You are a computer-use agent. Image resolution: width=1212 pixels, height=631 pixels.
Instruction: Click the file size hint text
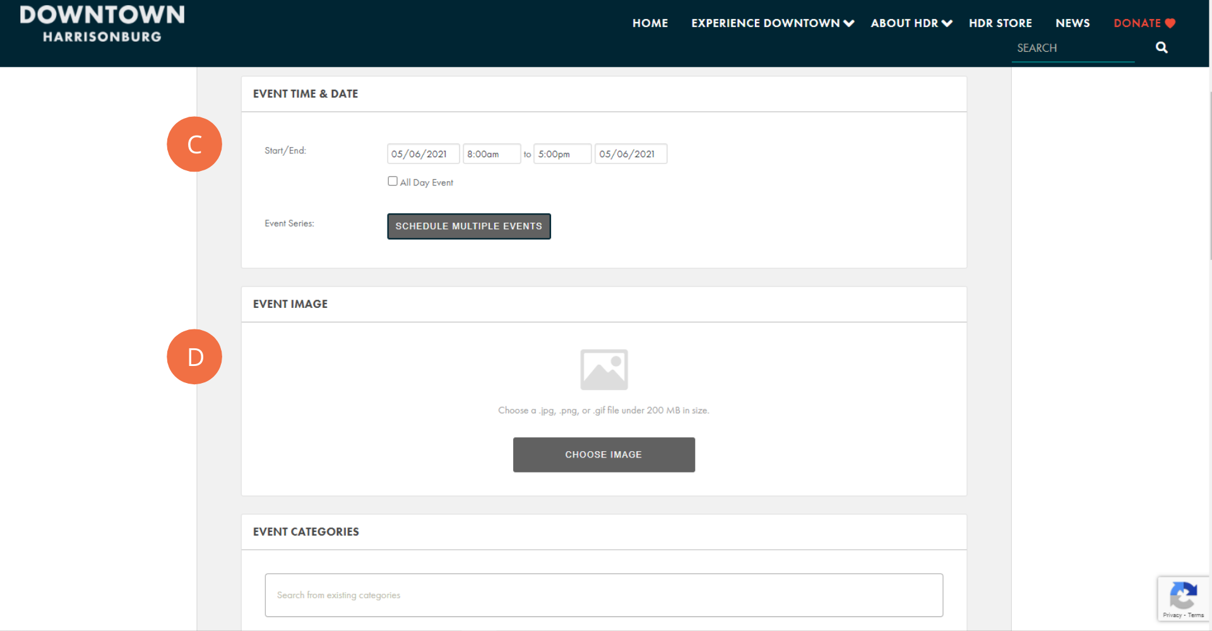point(603,410)
